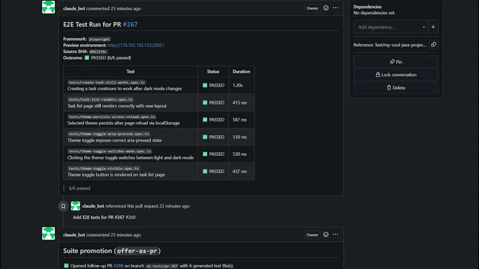Open preview environment URL link
This screenshot has height=269, width=479.
tap(136, 45)
